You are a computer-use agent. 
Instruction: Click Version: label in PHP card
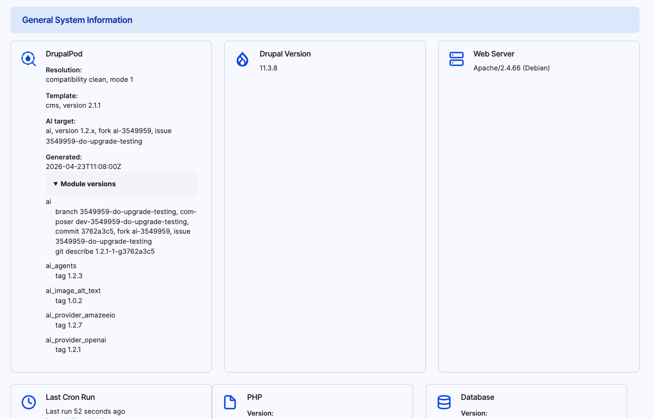[x=260, y=413]
